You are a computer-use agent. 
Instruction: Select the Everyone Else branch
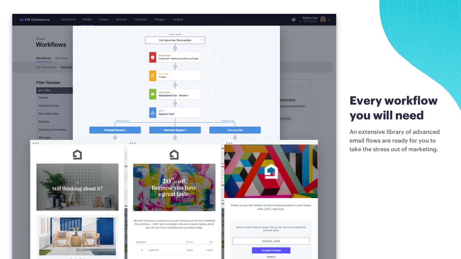(x=235, y=130)
